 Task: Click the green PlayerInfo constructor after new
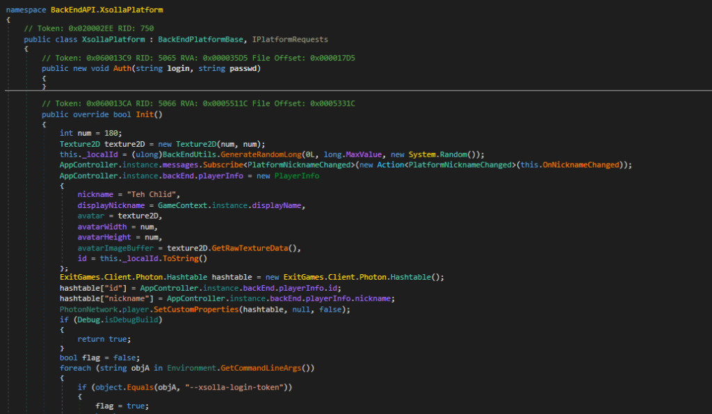pyautogui.click(x=296, y=175)
